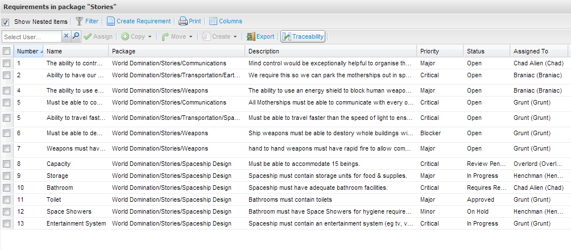This screenshot has width=571, height=250.
Task: Sort by the Priority column header
Action: click(x=429, y=51)
